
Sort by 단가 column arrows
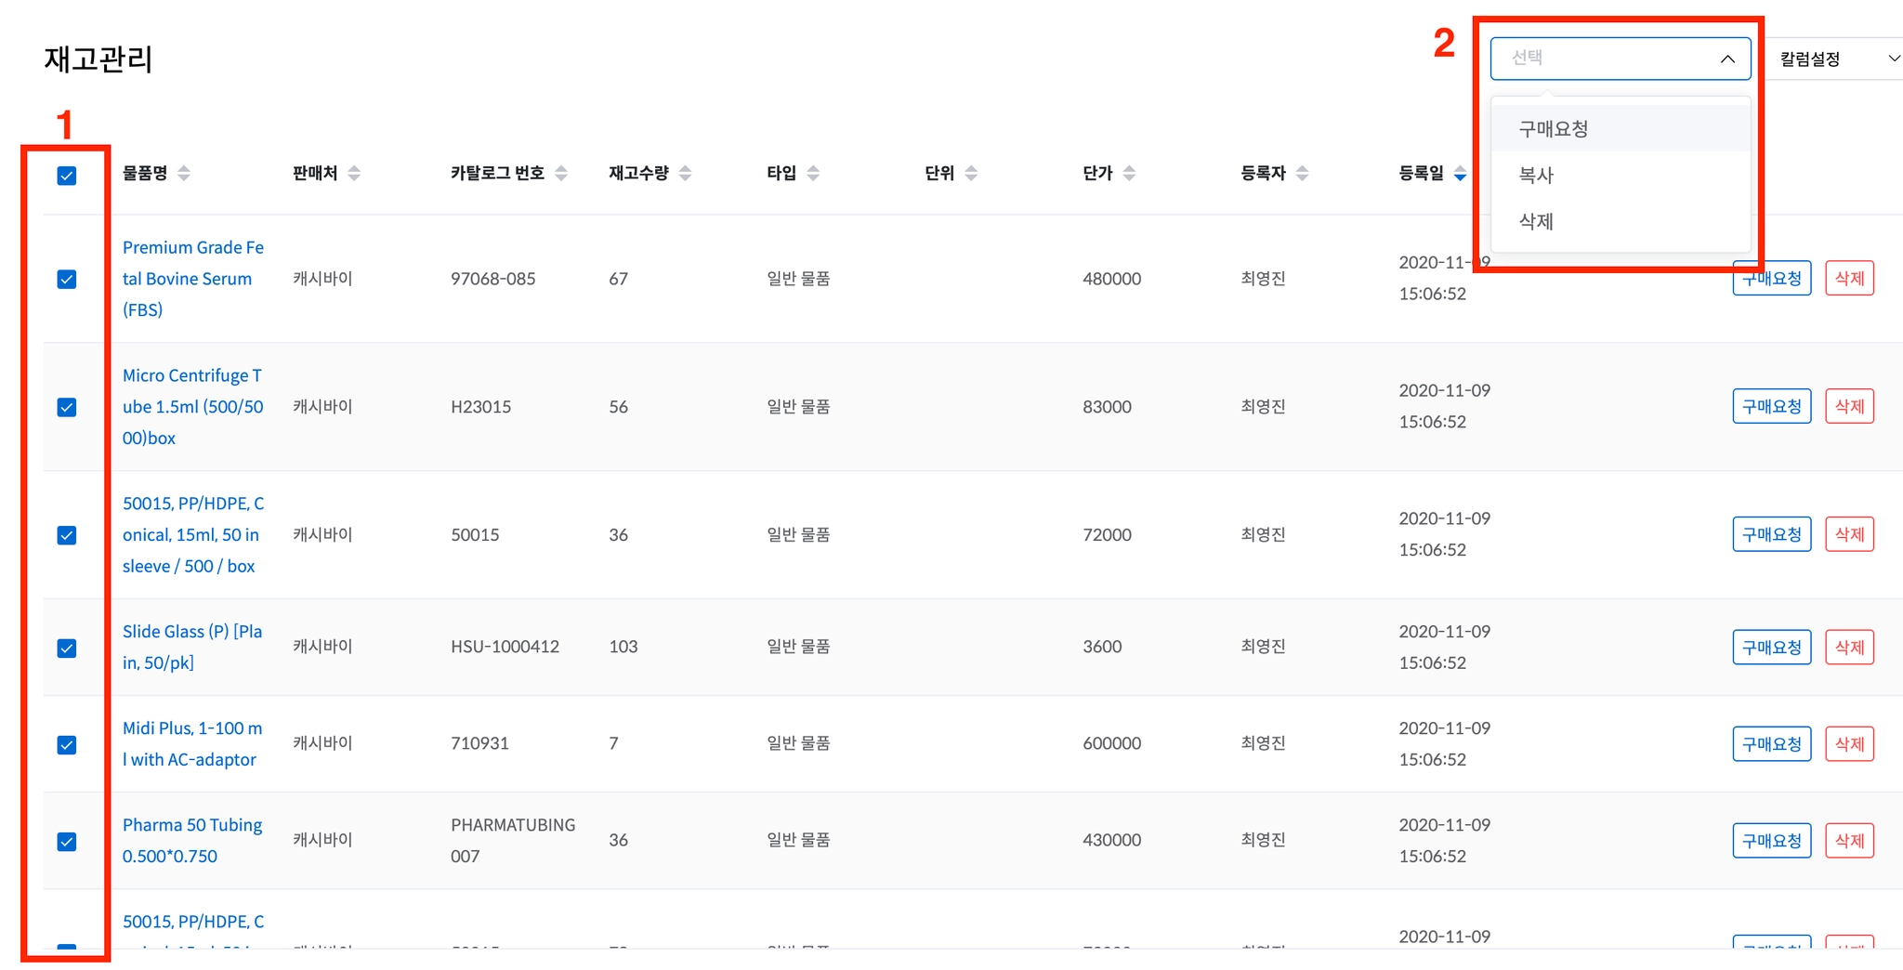click(x=1129, y=173)
